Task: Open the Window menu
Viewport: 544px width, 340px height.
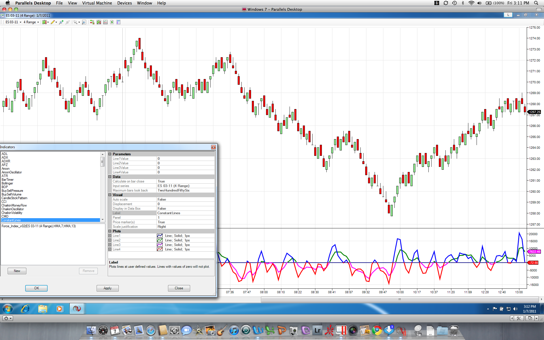Action: (144, 3)
